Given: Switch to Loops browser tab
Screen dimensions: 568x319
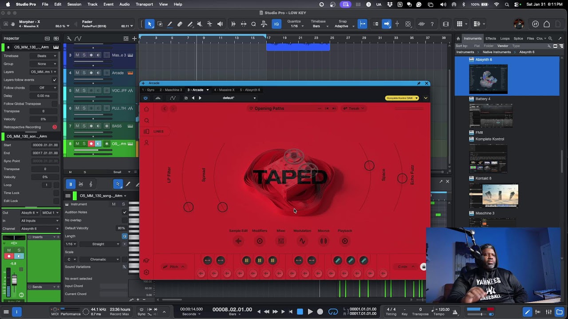Looking at the screenshot, I should point(505,39).
